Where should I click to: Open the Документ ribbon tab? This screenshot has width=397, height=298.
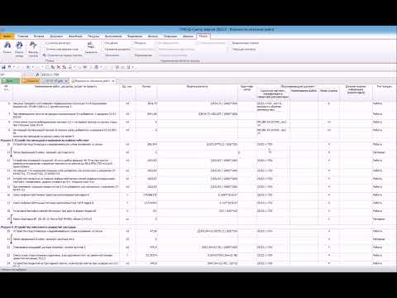(56, 36)
